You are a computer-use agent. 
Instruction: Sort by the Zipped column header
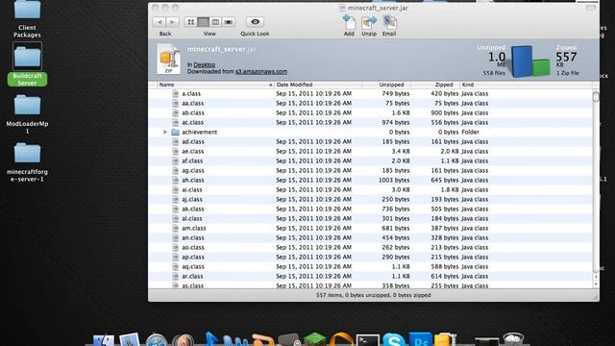(x=435, y=85)
